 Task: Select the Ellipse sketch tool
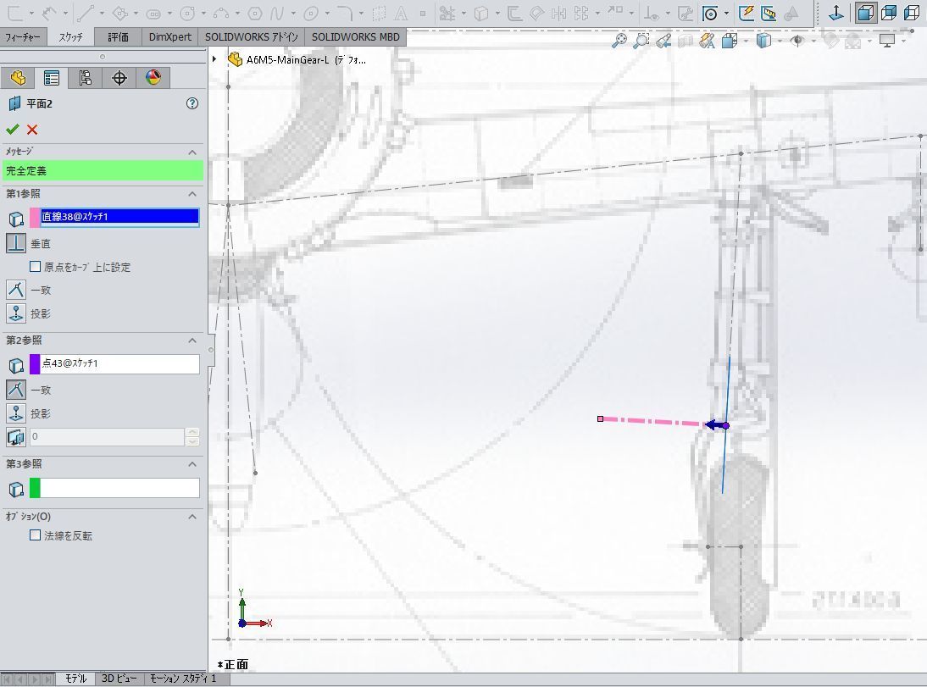(x=311, y=13)
